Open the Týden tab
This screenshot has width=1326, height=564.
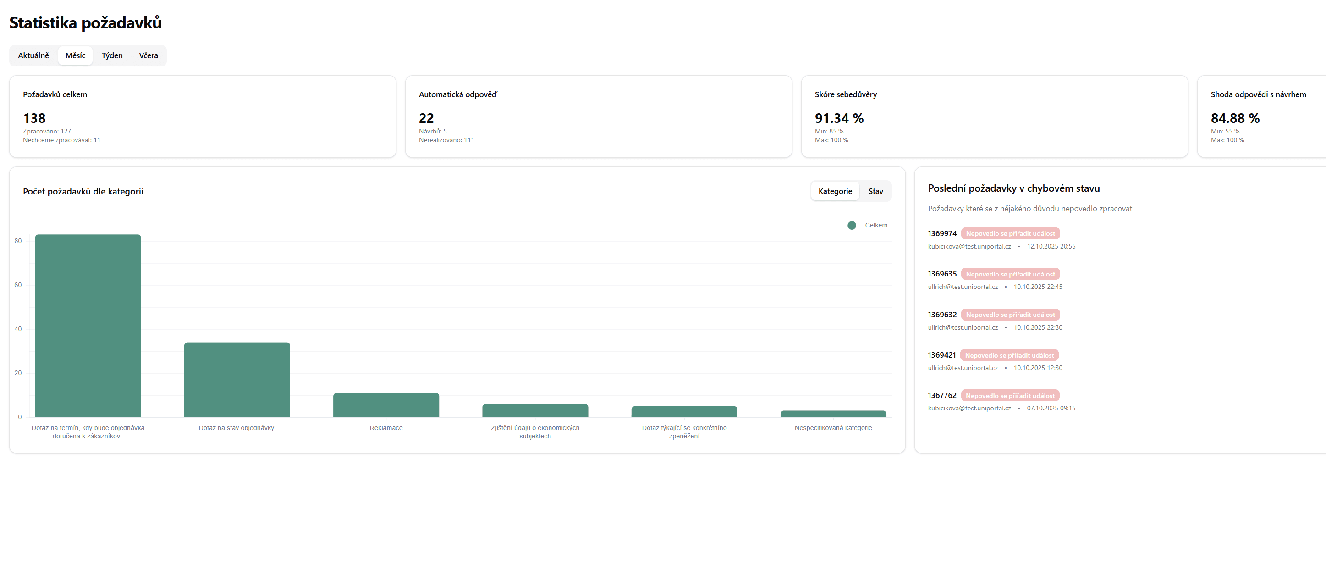112,55
